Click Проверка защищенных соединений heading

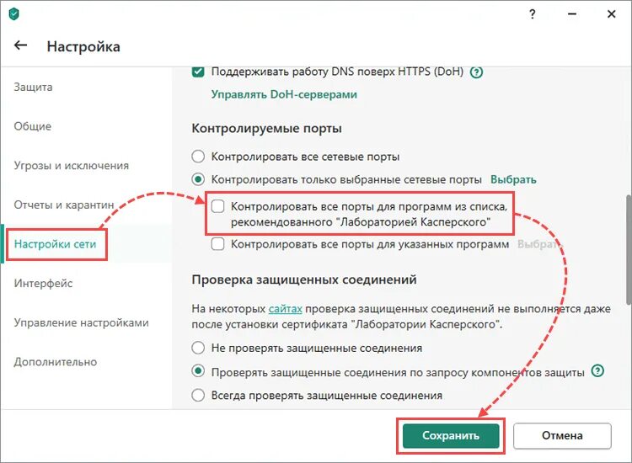click(x=304, y=279)
